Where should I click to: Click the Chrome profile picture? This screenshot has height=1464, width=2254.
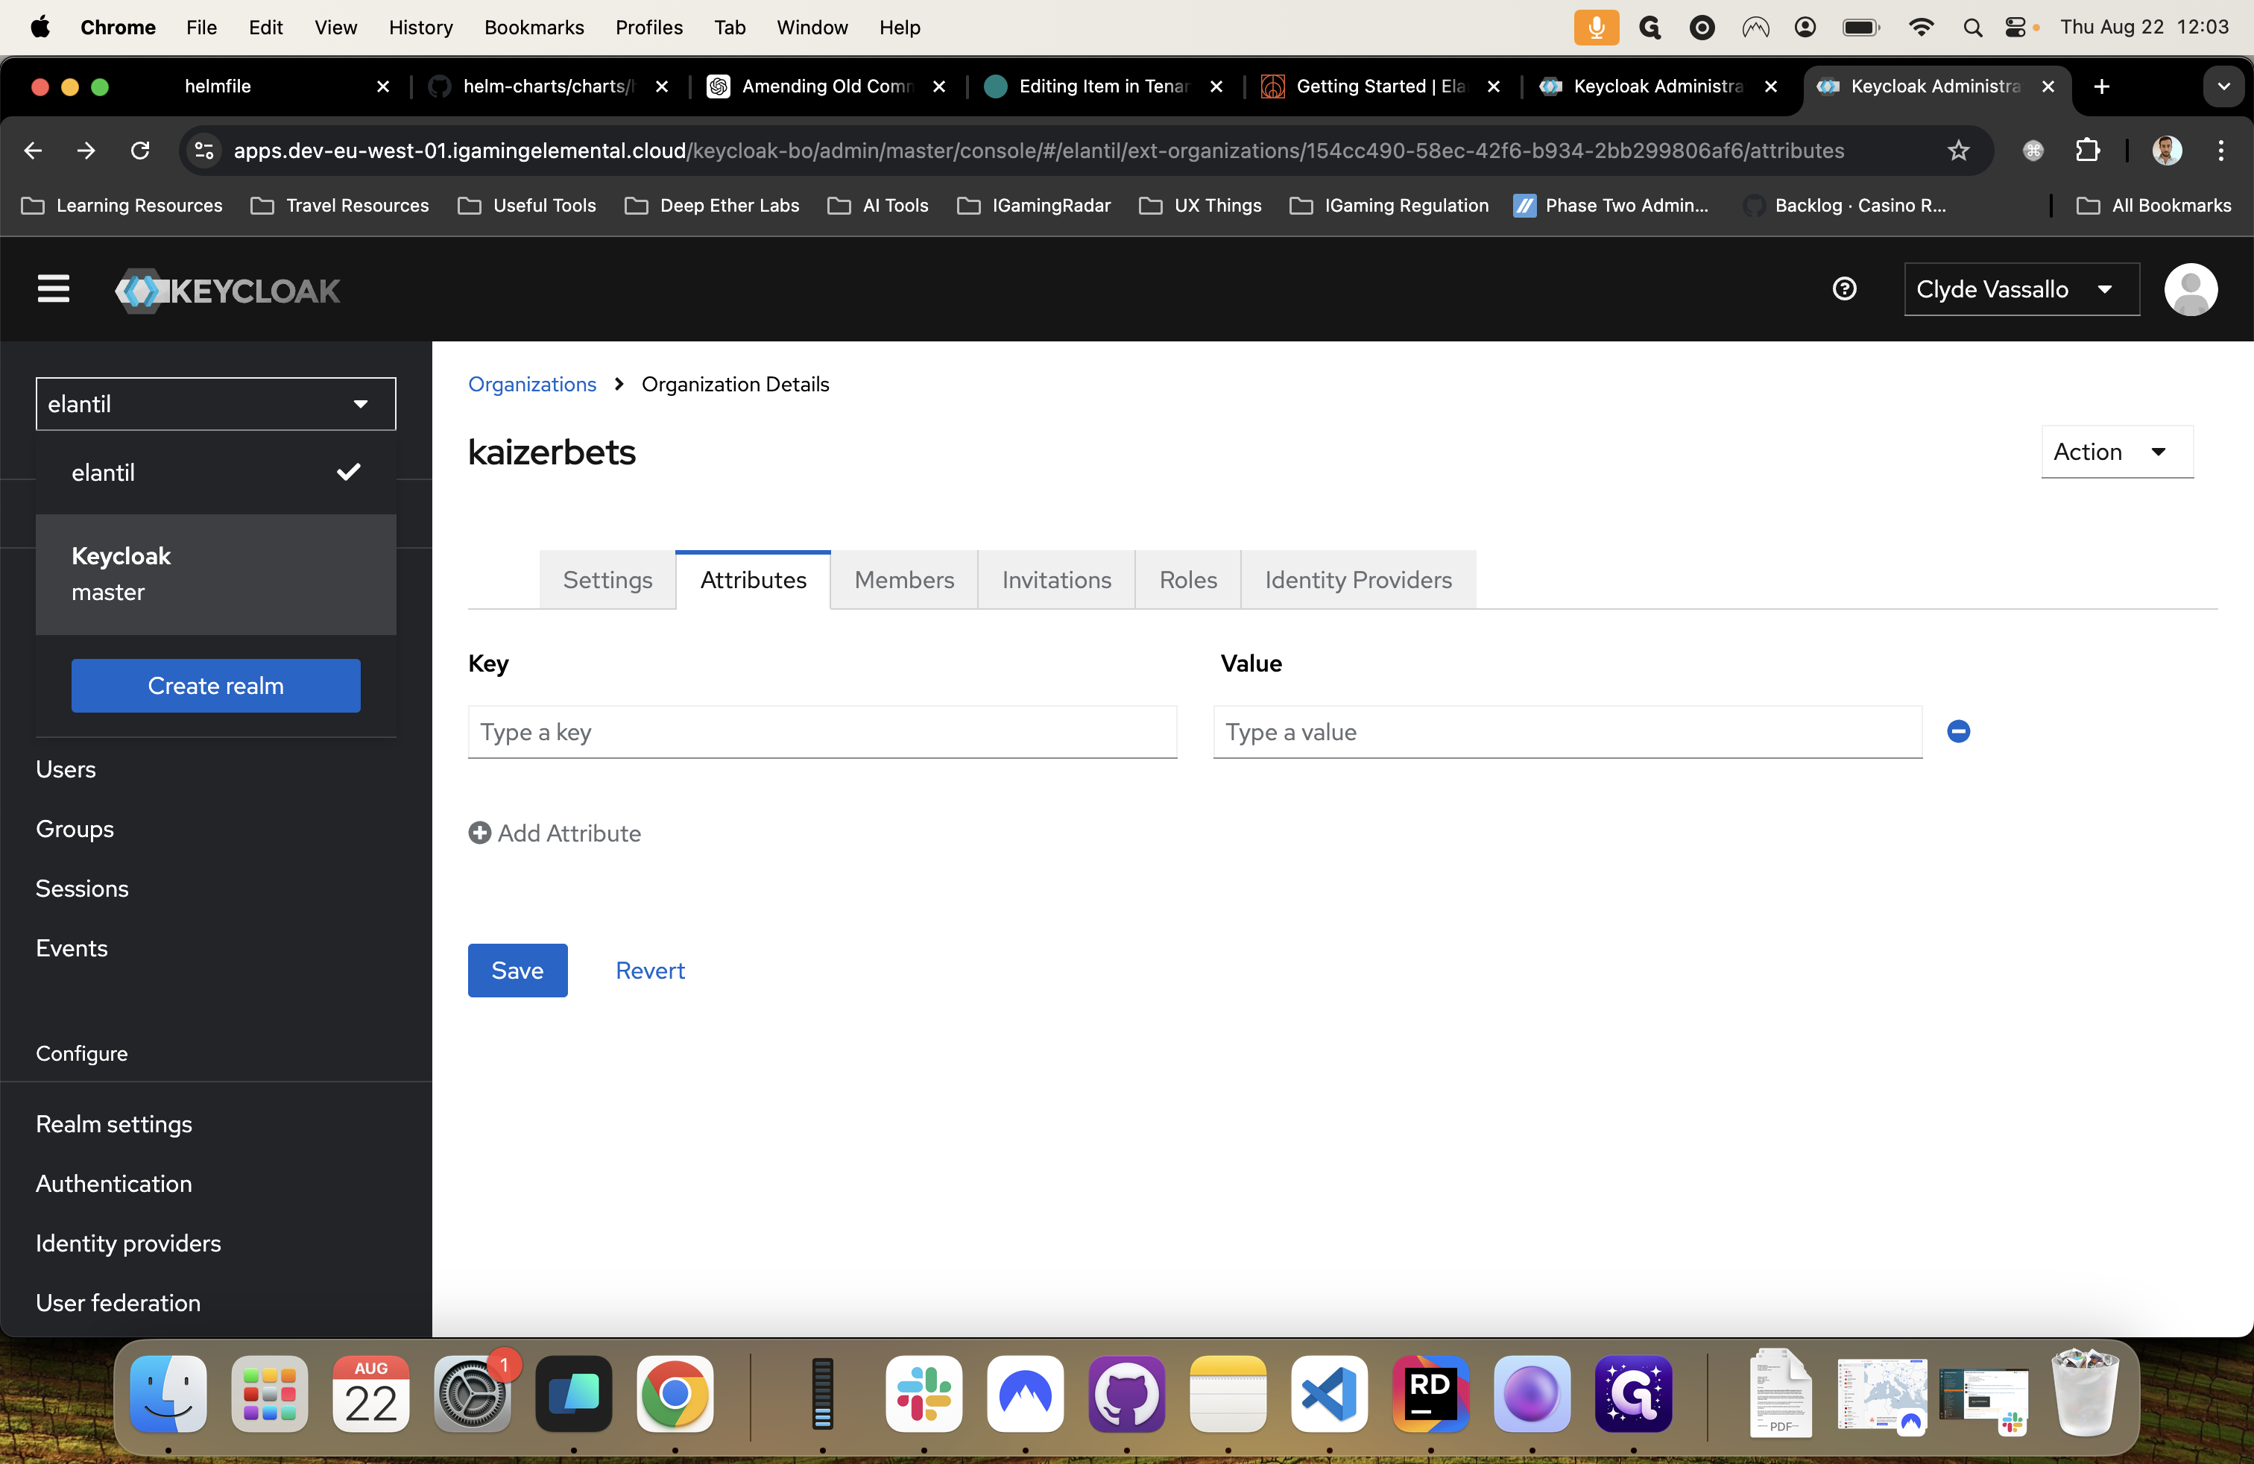(x=2167, y=151)
